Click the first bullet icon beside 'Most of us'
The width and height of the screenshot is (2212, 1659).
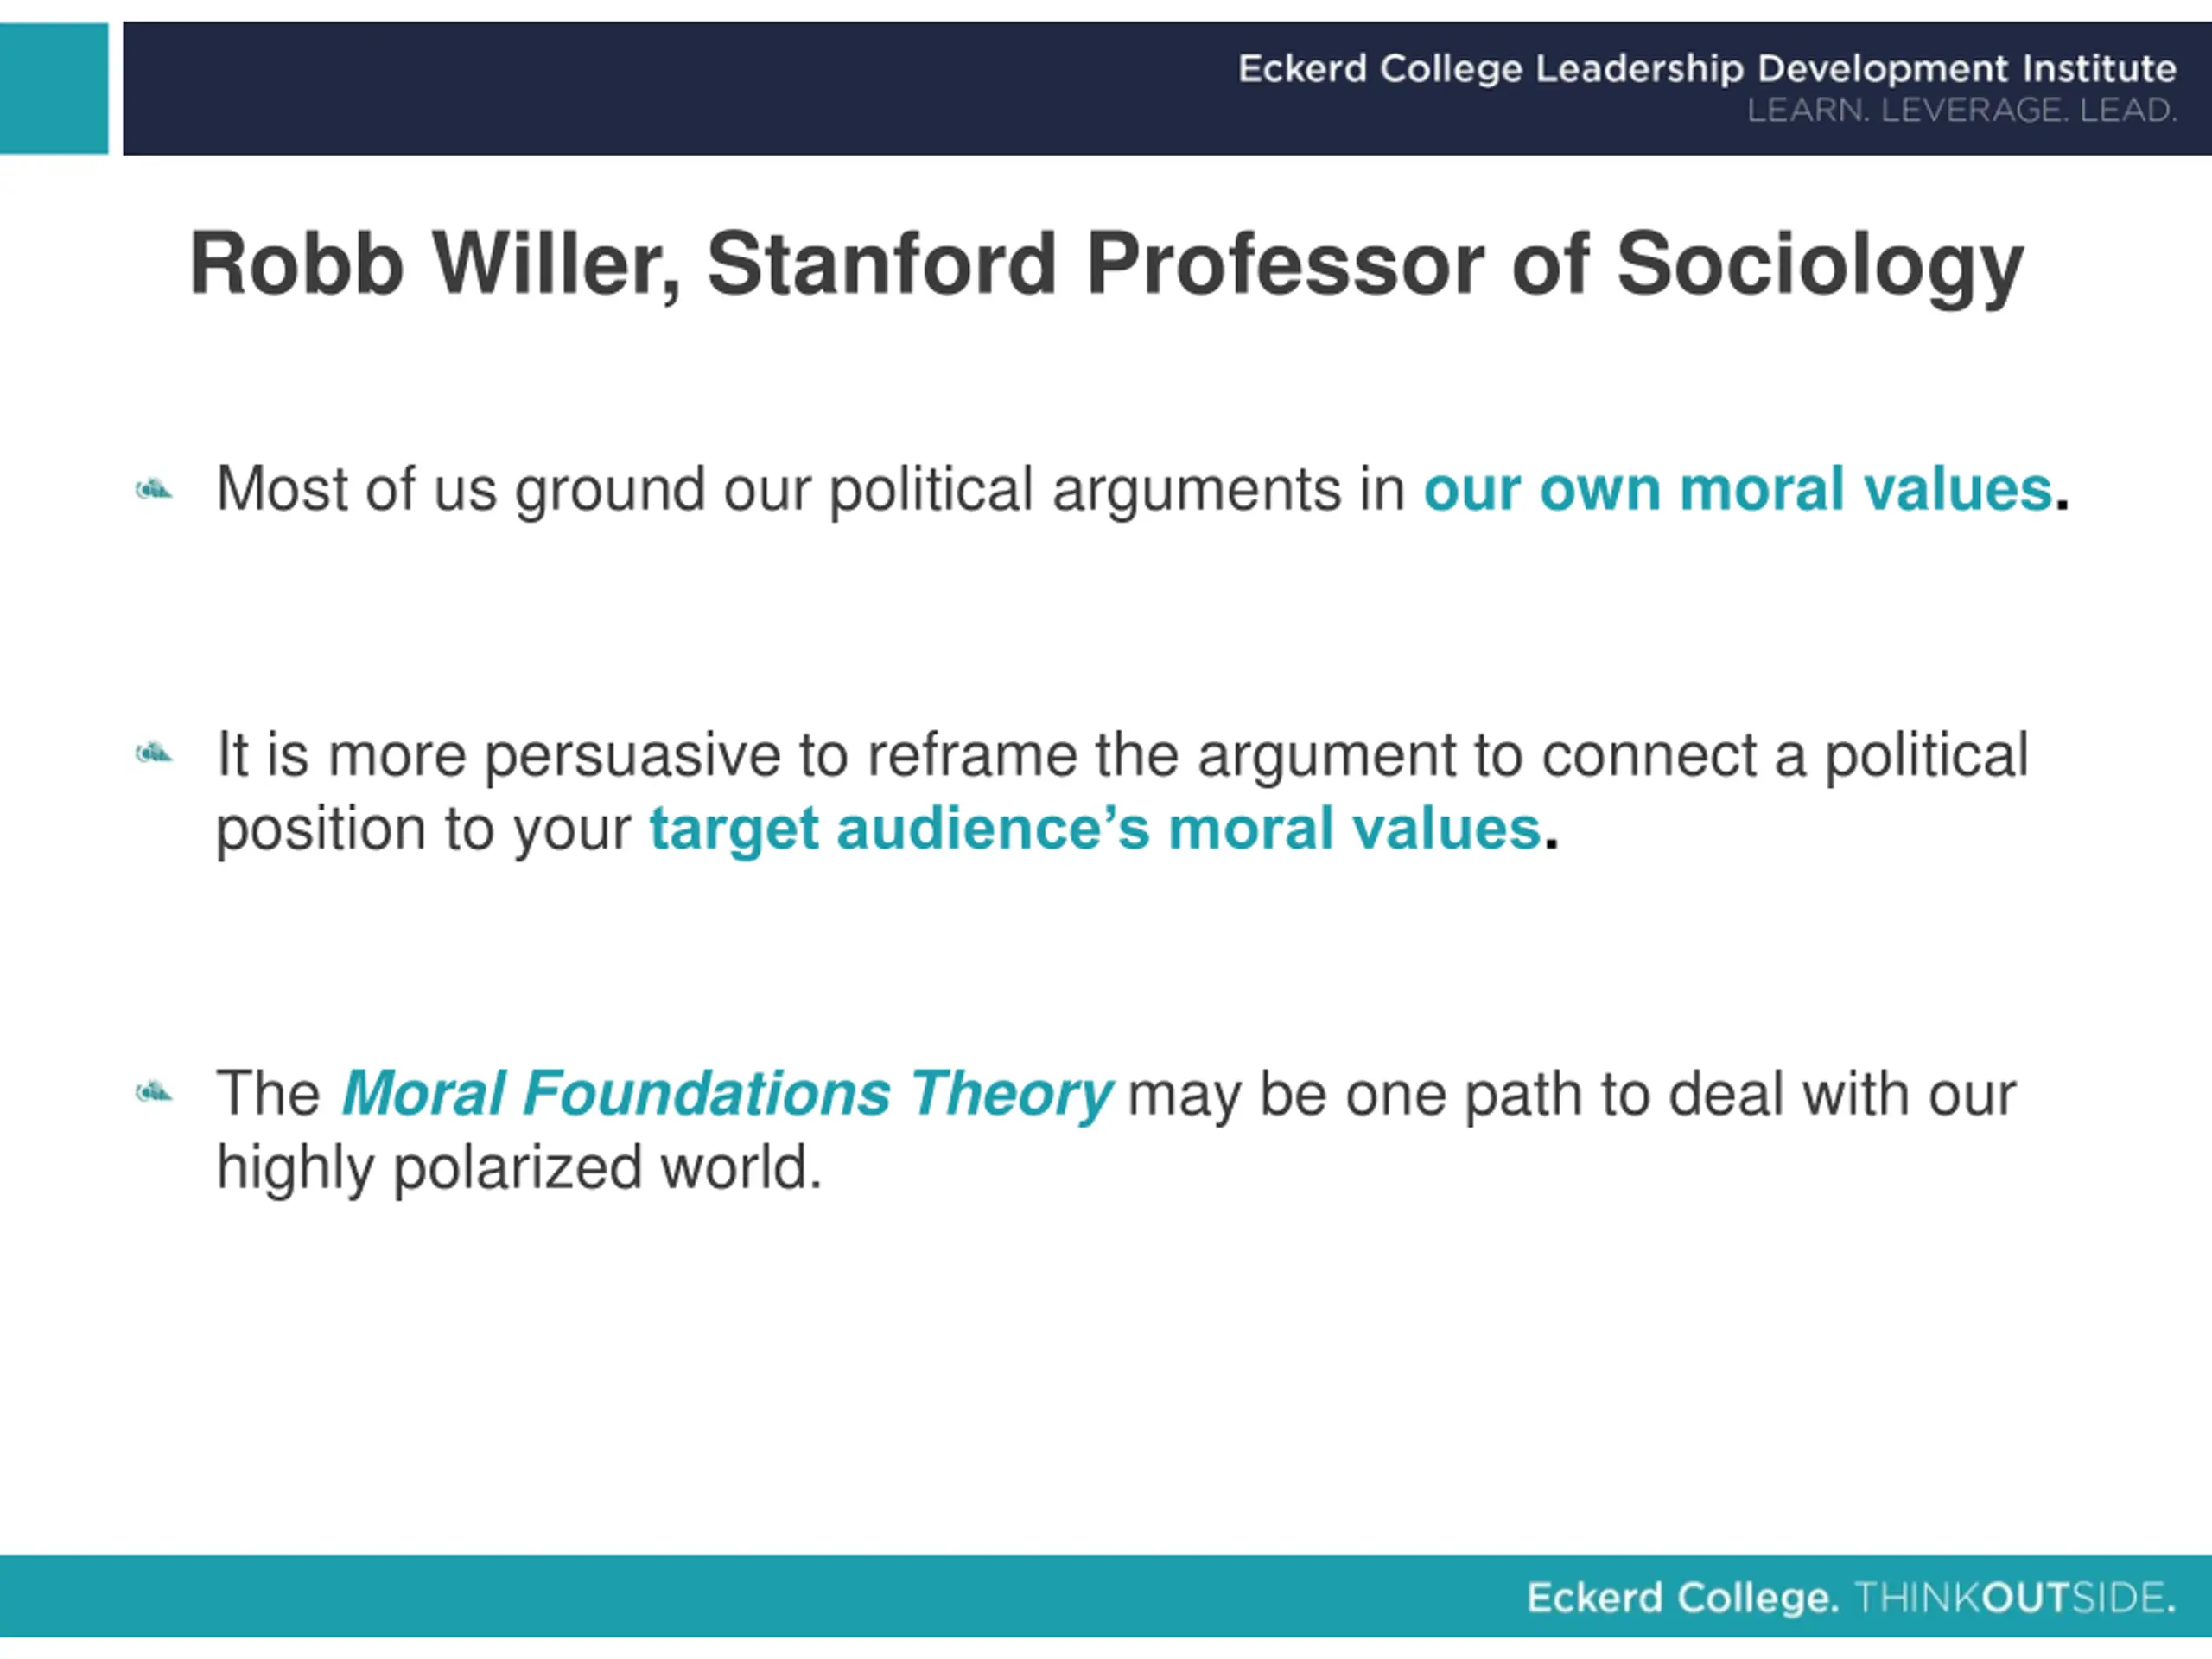154,490
